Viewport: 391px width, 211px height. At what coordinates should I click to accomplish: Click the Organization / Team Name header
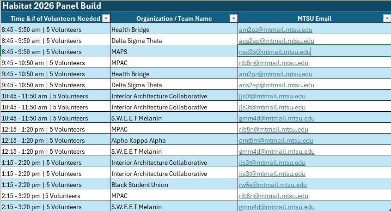click(174, 18)
